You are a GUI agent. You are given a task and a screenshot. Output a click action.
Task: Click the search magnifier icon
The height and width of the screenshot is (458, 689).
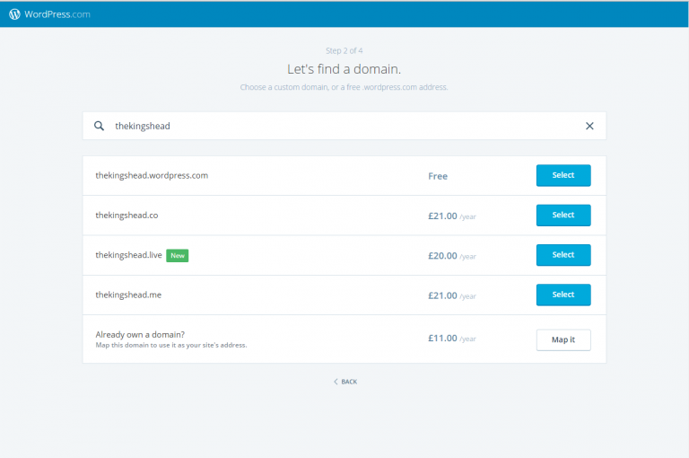tap(100, 126)
